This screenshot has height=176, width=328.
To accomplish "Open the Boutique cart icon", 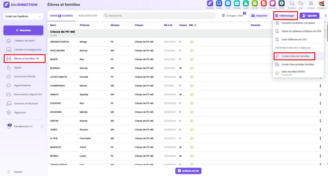I will [x=292, y=4].
